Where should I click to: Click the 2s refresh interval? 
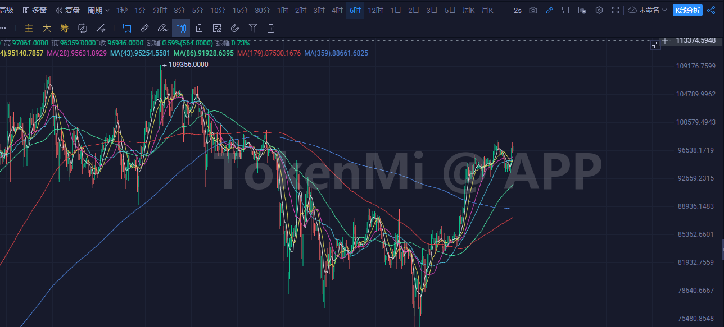point(517,10)
